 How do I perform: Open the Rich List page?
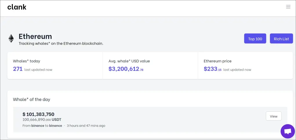[x=281, y=39]
